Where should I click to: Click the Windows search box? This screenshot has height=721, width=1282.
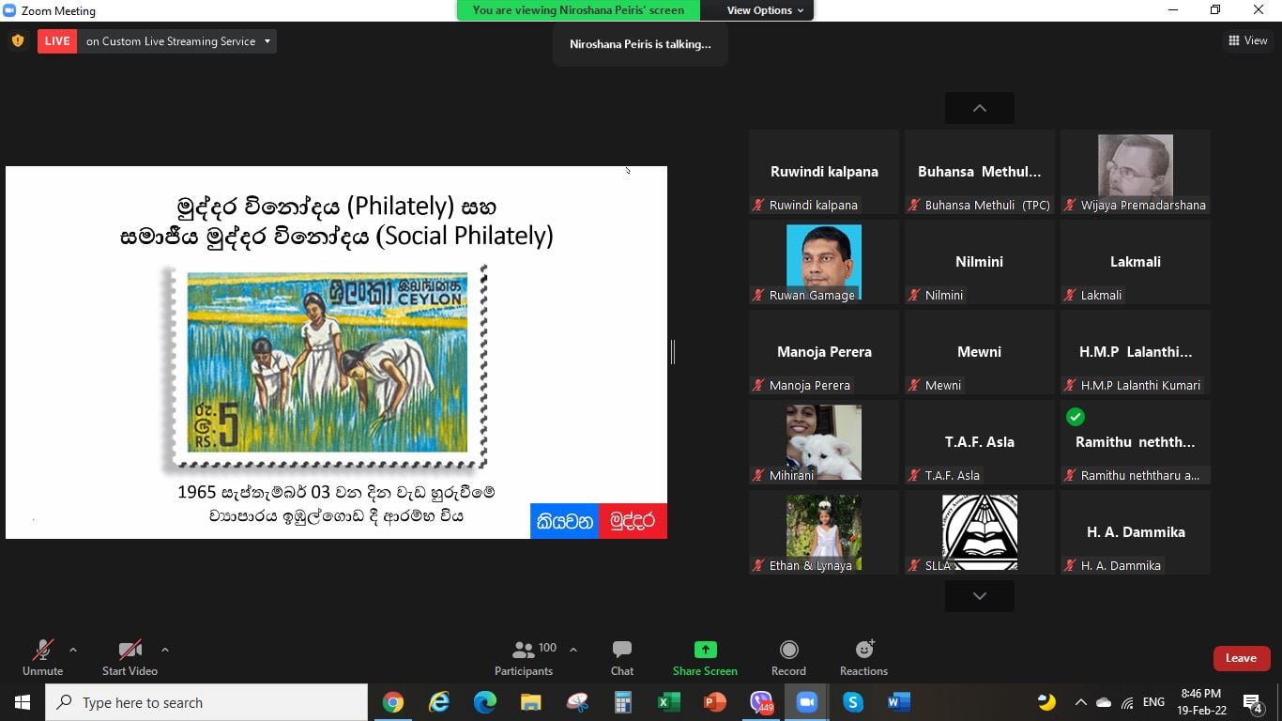click(x=206, y=702)
